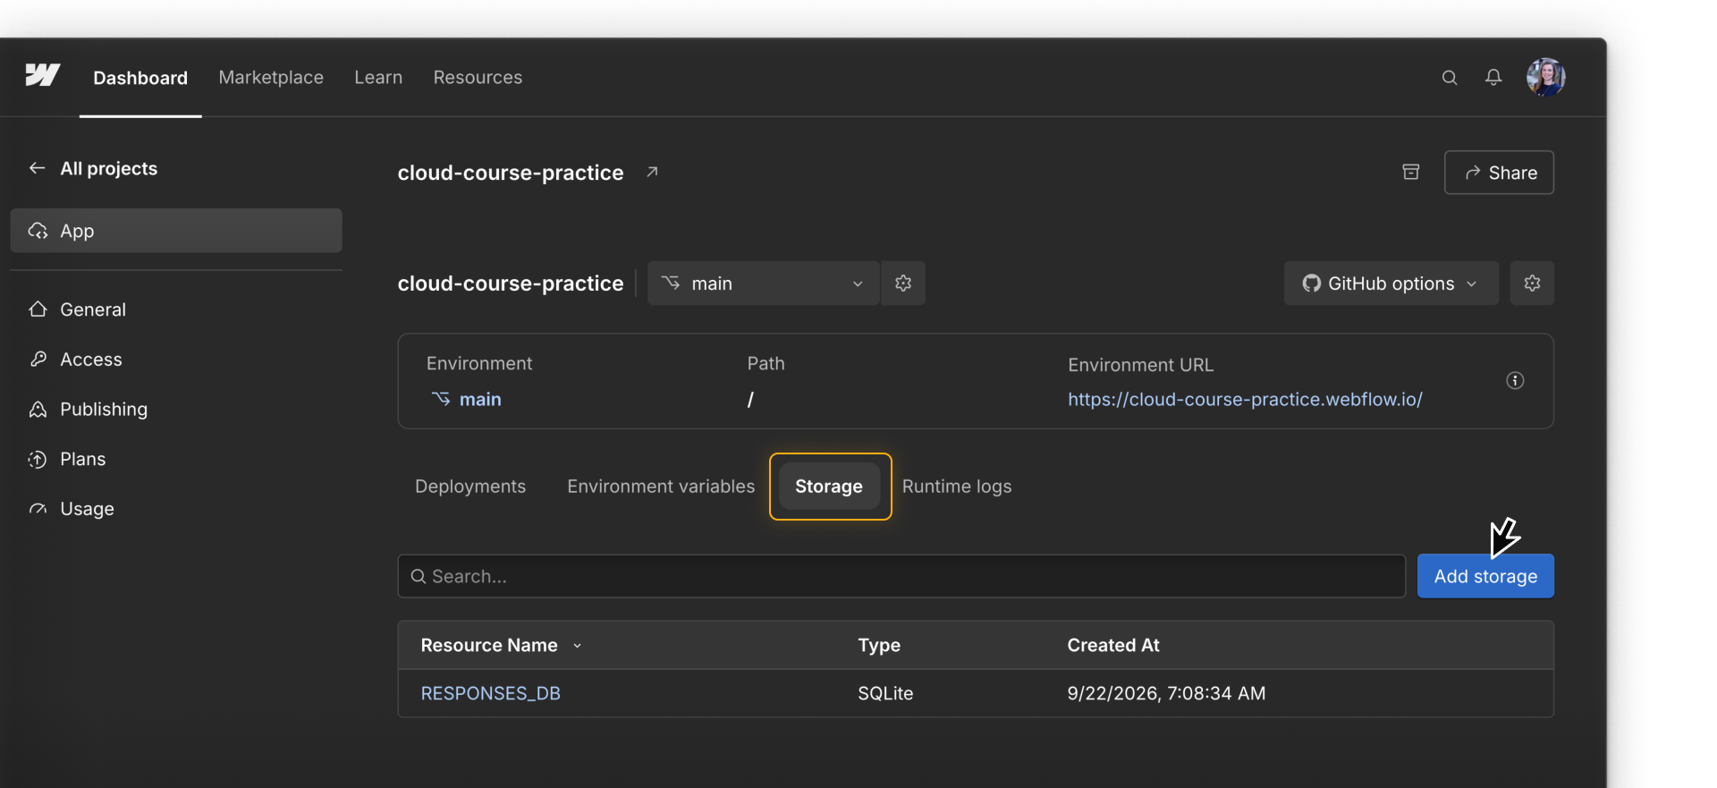The height and width of the screenshot is (788, 1717).
Task: Open notifications bell icon
Action: pos(1493,78)
